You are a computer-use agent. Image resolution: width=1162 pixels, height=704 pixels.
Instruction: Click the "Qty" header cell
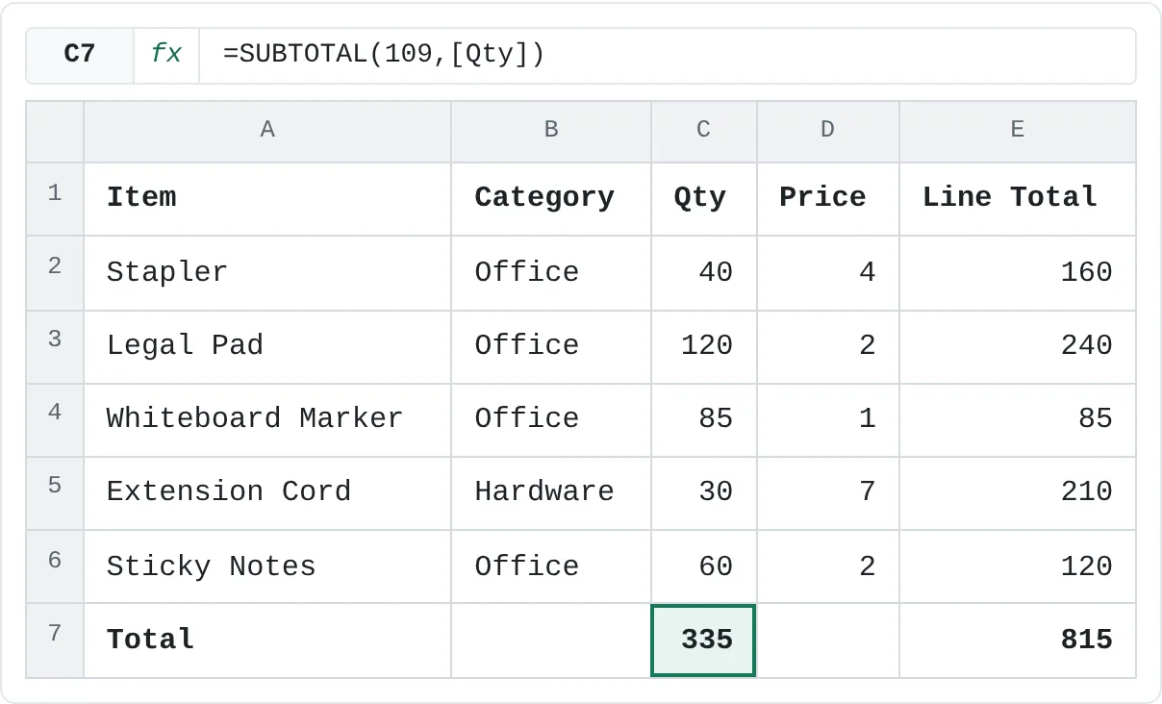tap(704, 199)
